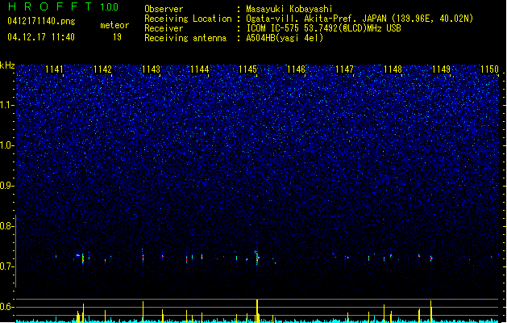The height and width of the screenshot is (323, 507).
Task: Click time marker 1150
Action: [x=489, y=69]
